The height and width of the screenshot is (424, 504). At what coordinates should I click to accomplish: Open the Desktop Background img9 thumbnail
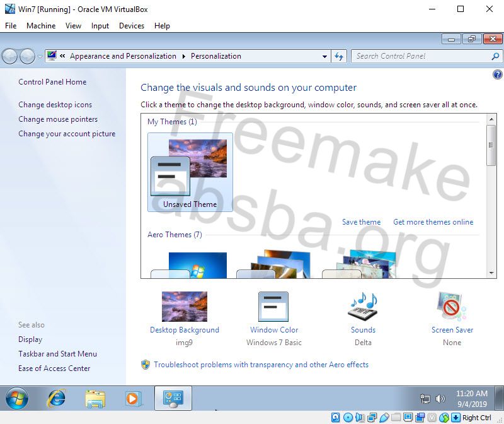tap(185, 307)
